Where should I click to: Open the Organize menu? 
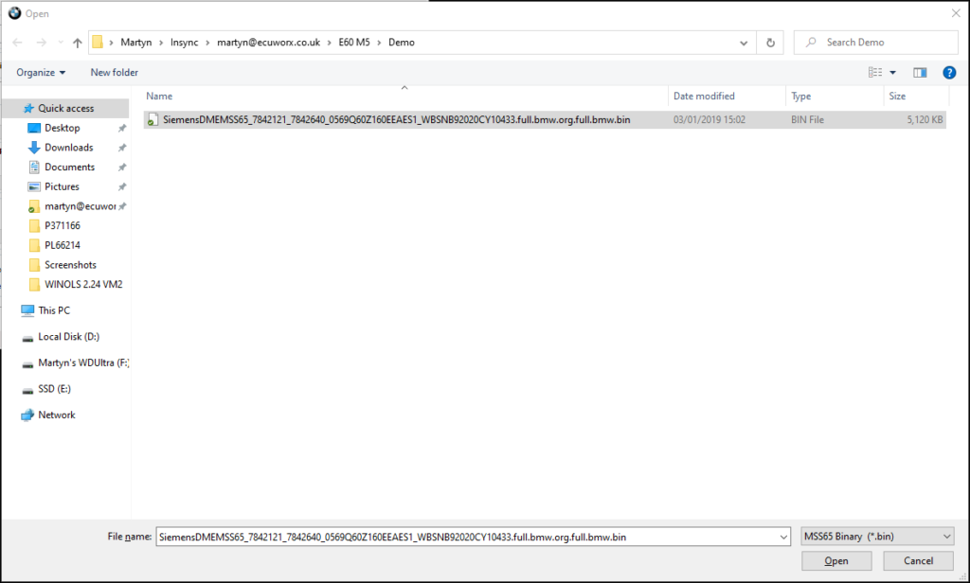pos(41,72)
